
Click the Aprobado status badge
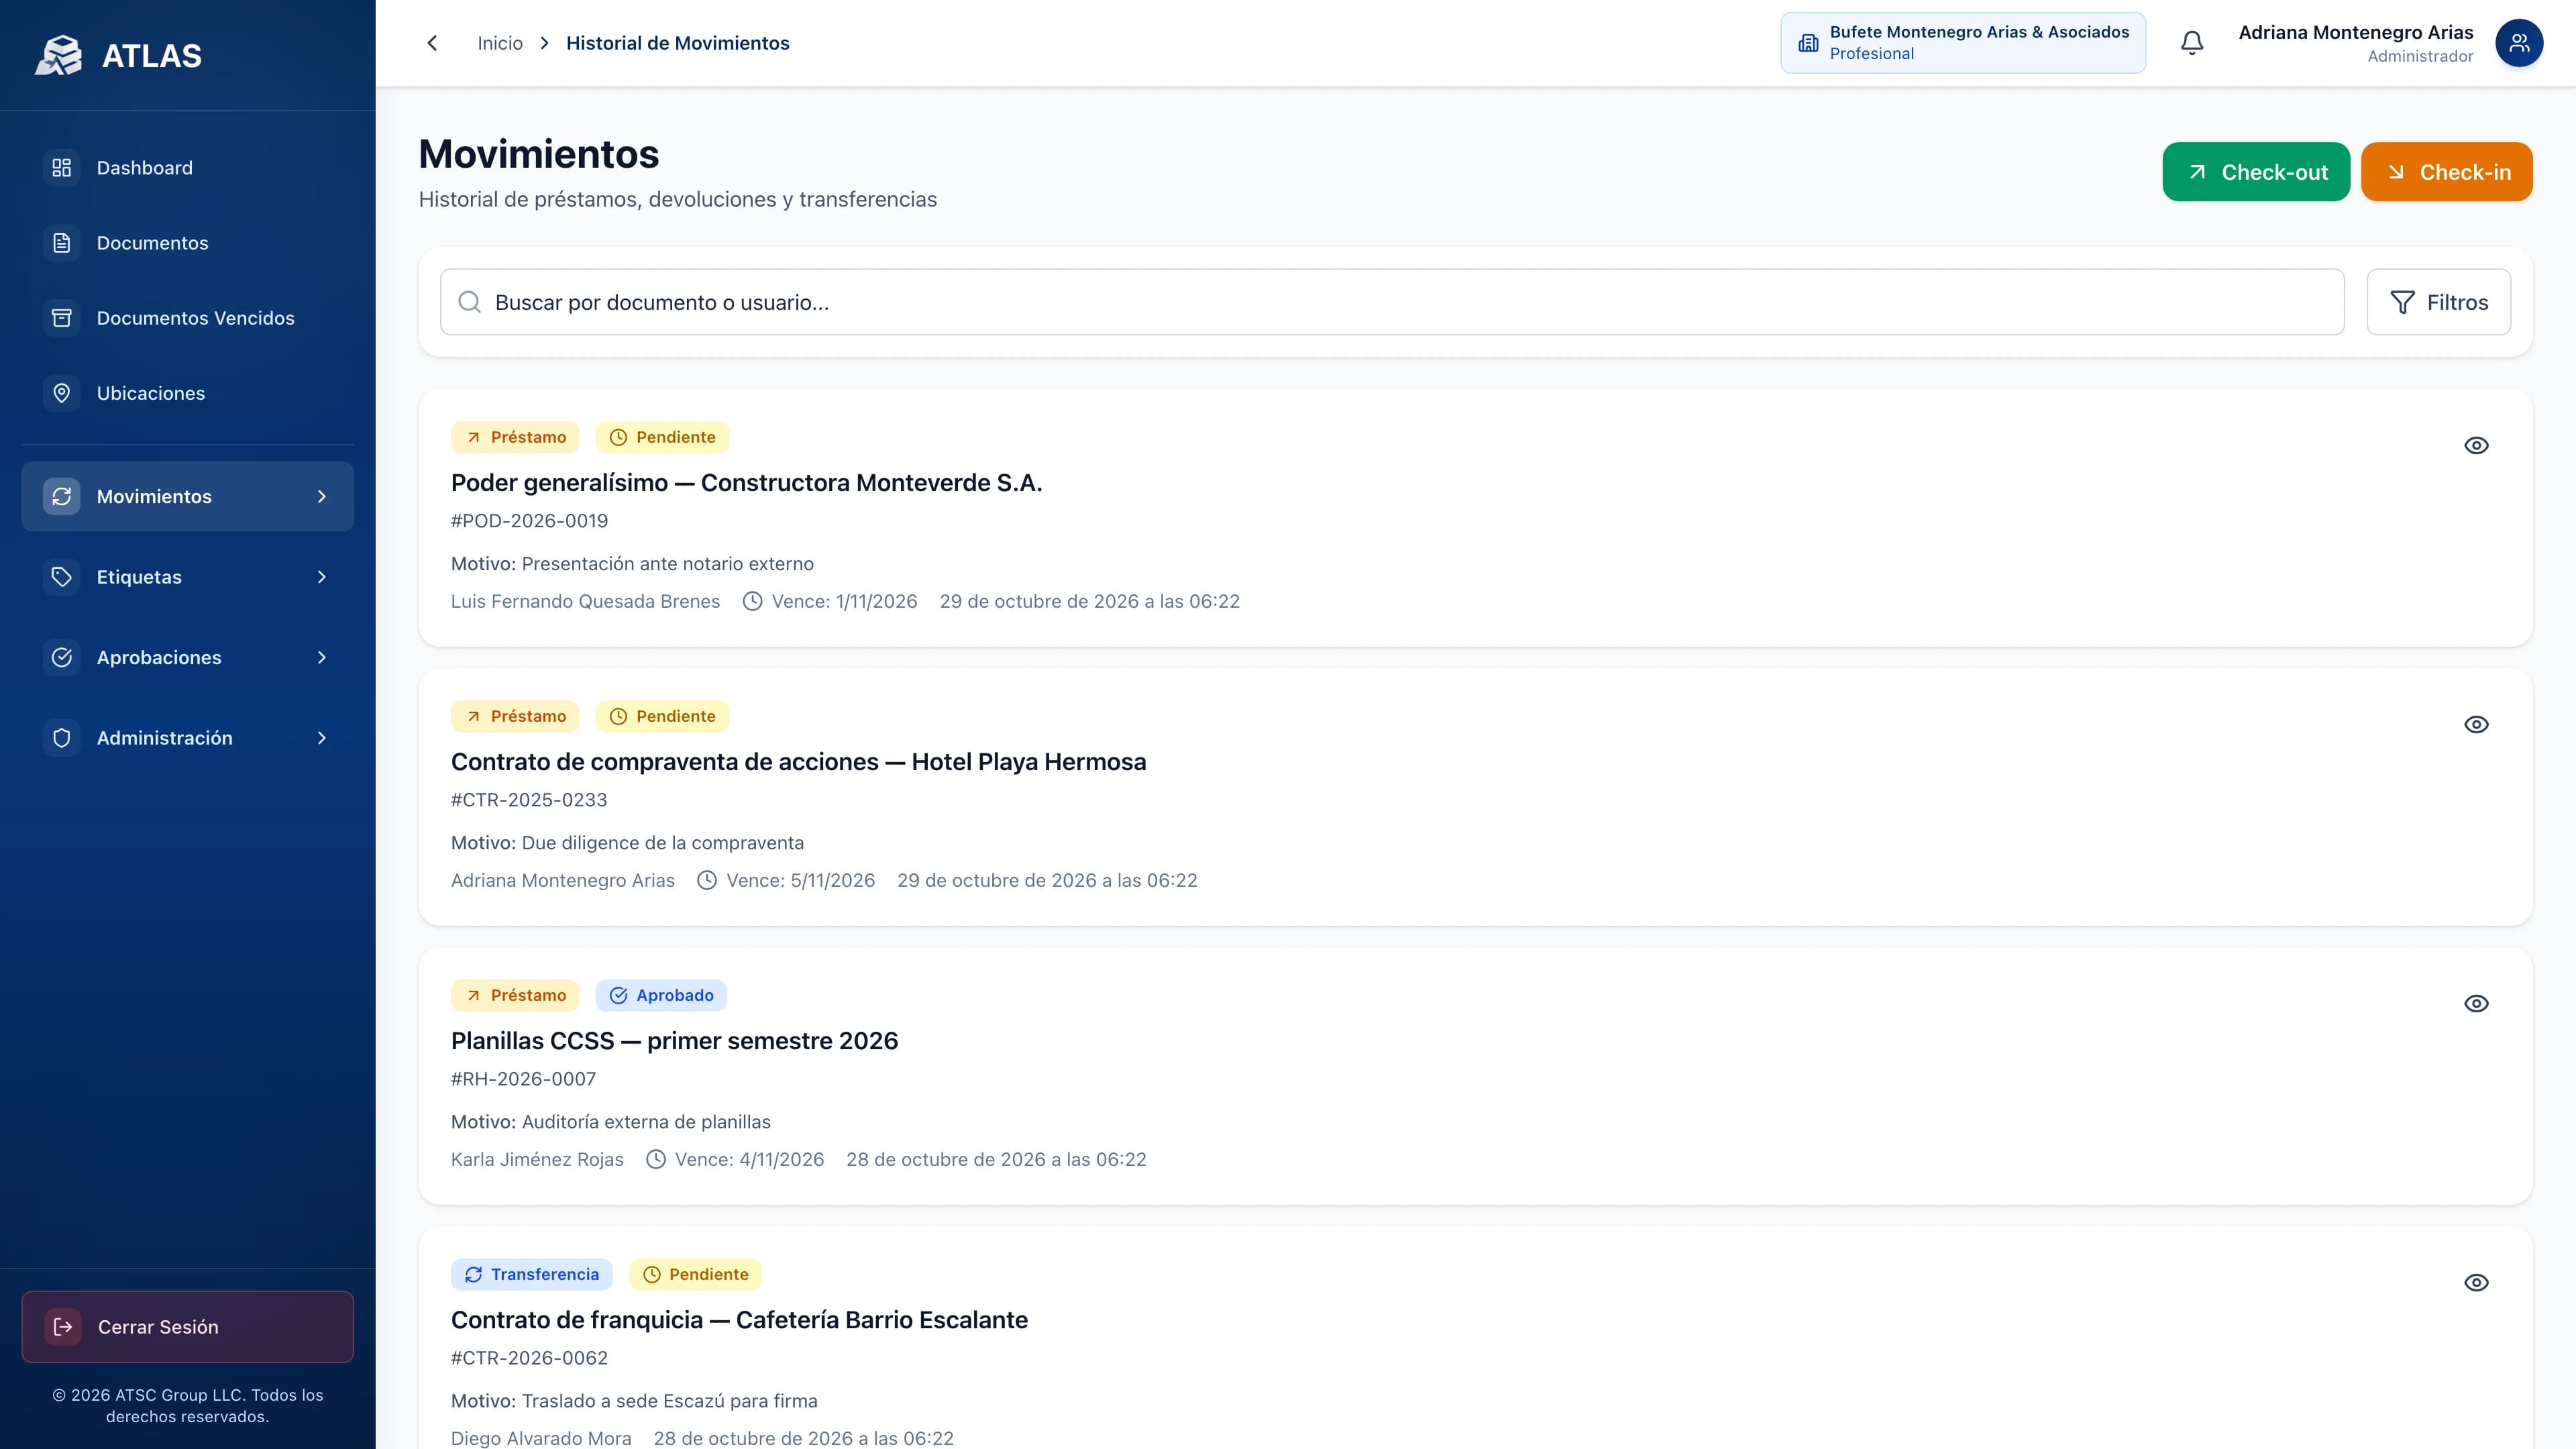661,995
